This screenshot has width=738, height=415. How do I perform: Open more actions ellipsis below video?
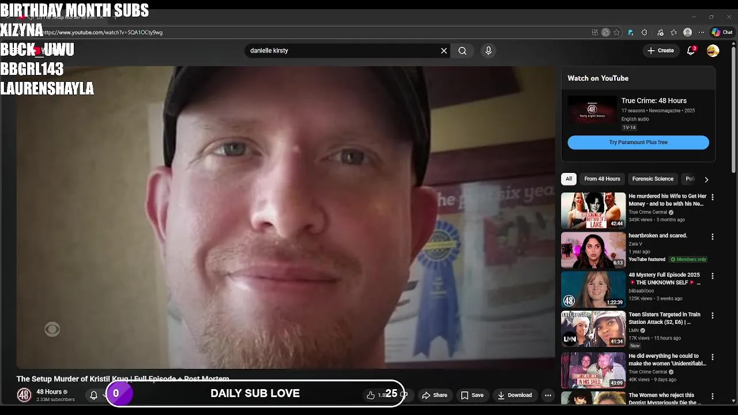pyautogui.click(x=548, y=395)
